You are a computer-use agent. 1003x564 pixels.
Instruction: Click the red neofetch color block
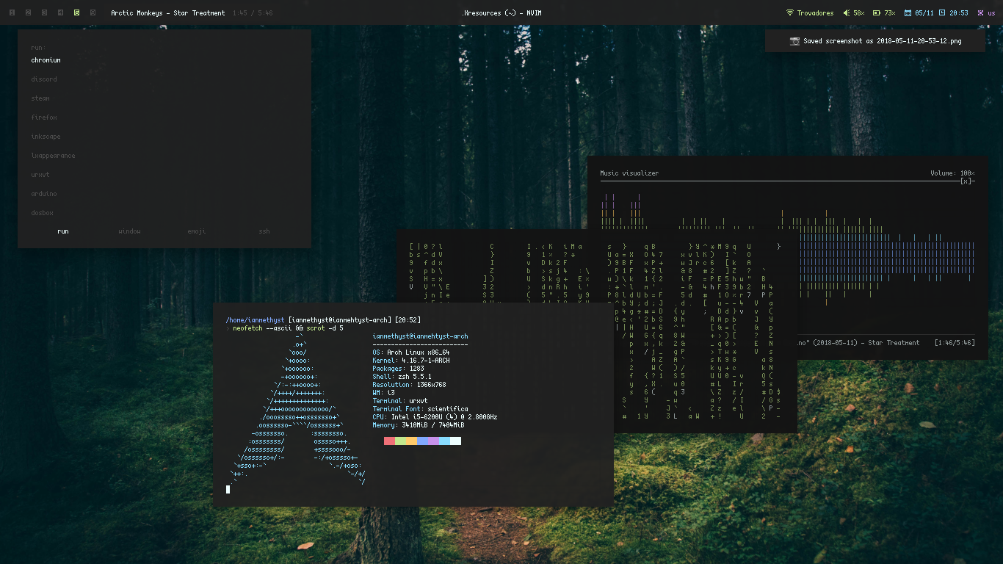pyautogui.click(x=389, y=441)
